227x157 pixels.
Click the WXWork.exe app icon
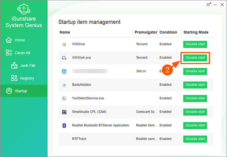[x=64, y=58]
